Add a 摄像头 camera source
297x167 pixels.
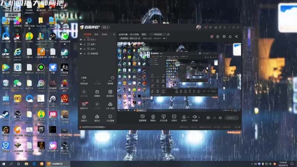[153, 118]
